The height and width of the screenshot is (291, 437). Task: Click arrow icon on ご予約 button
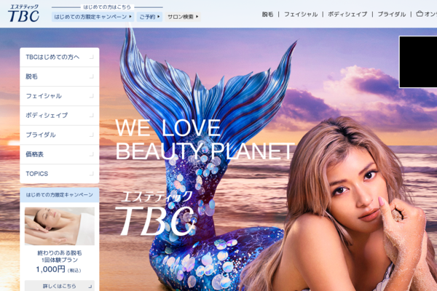click(x=159, y=17)
